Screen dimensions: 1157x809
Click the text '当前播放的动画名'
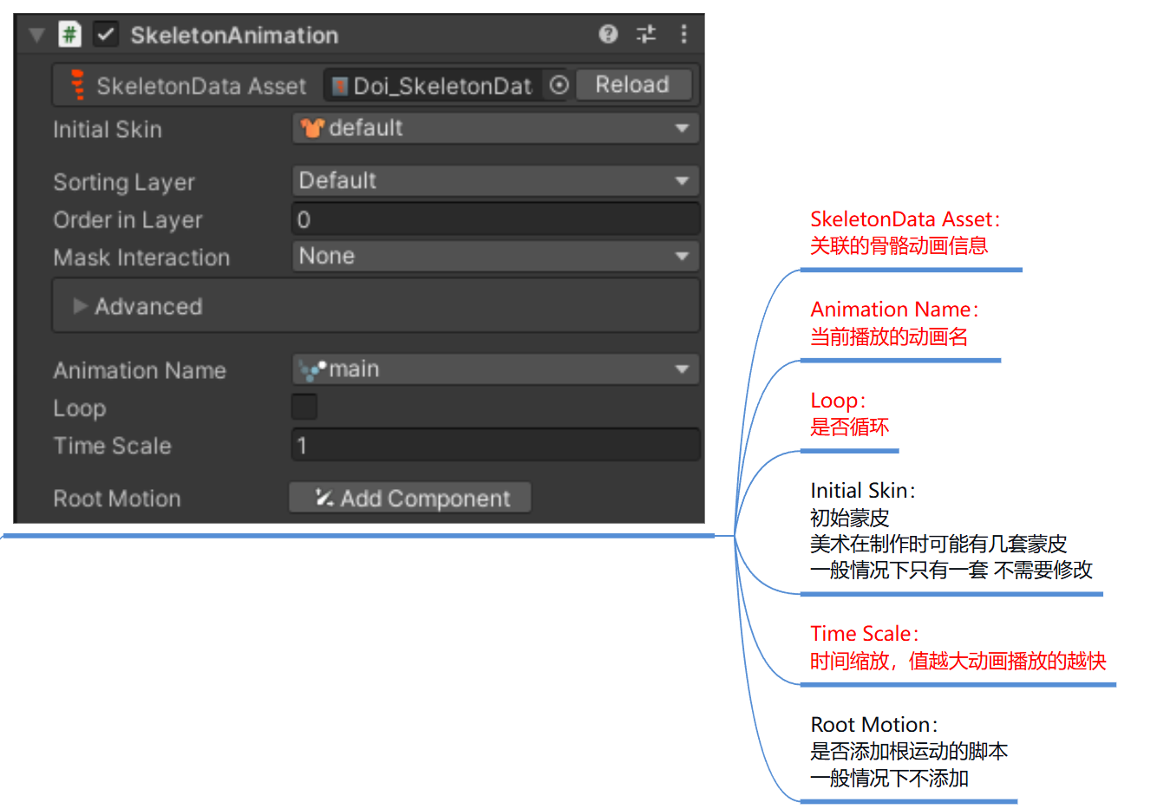click(889, 336)
